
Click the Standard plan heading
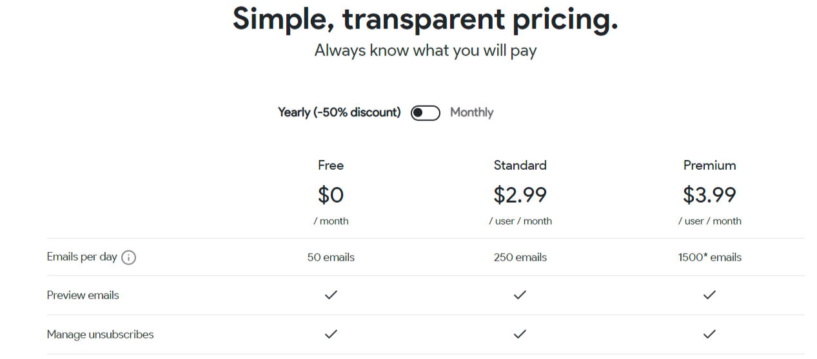[x=520, y=165]
